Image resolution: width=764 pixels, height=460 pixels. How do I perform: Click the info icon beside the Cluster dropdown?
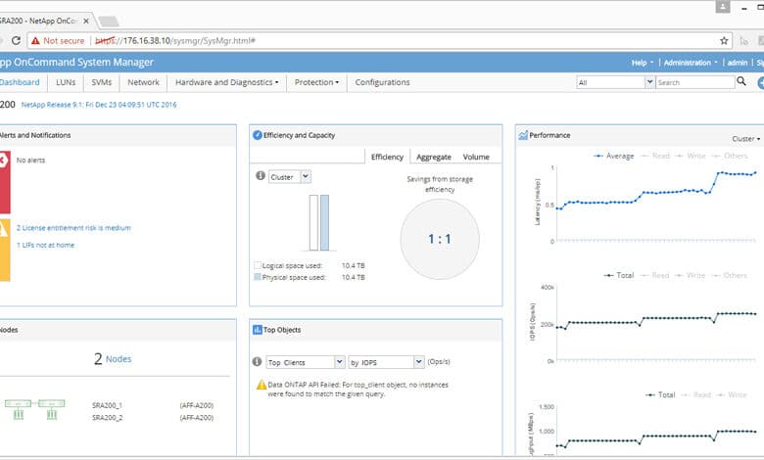point(261,176)
